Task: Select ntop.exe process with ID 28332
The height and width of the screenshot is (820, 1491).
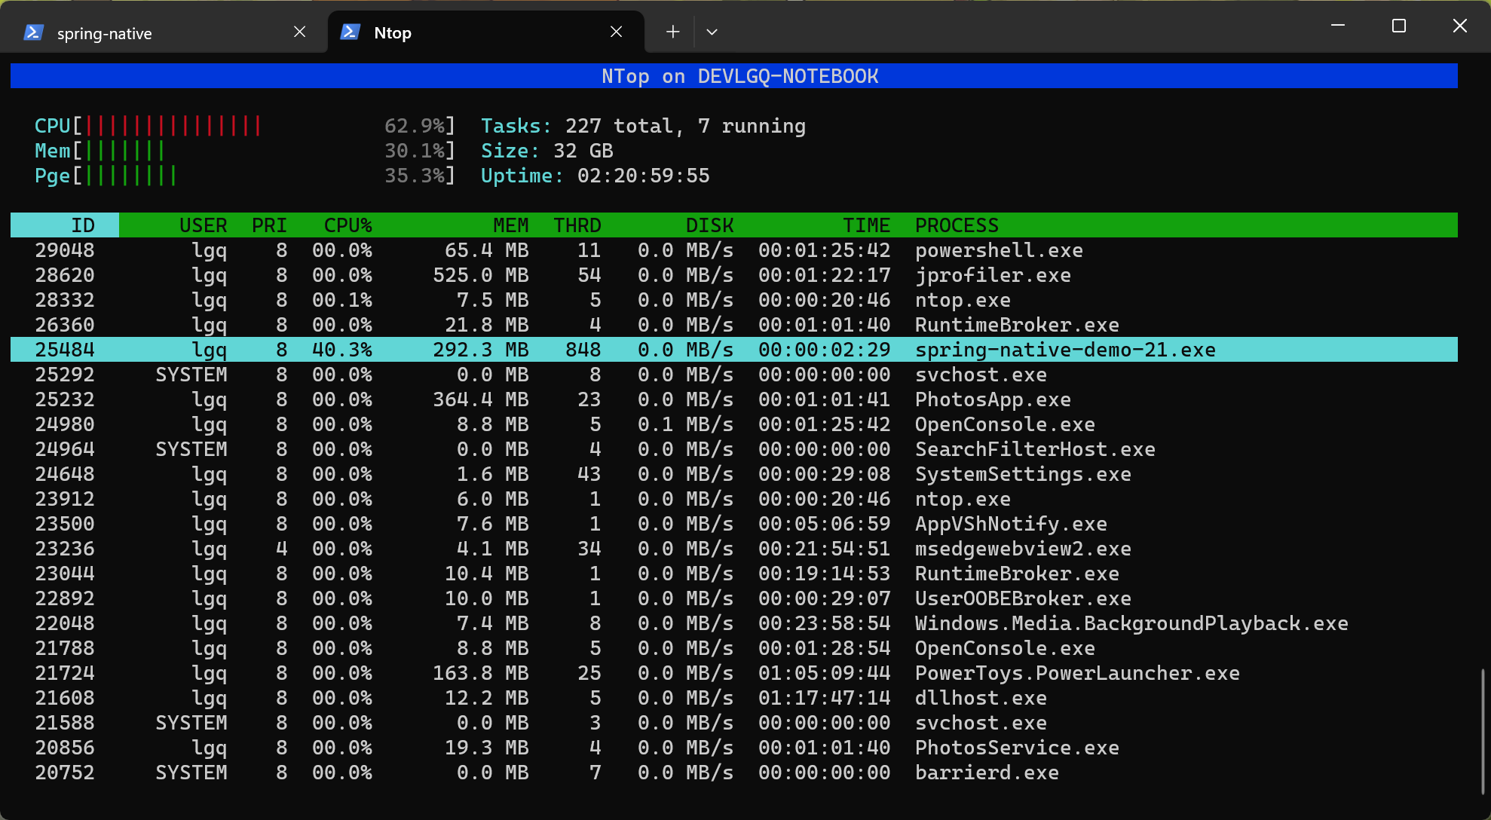Action: click(x=734, y=300)
